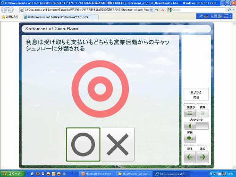
Task: Expand the hidden system tray icons arrow
Action: pos(211,174)
